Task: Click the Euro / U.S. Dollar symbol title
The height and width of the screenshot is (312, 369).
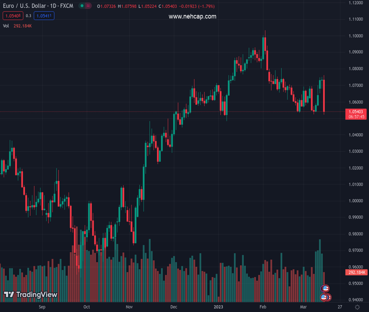Action: (x=37, y=6)
